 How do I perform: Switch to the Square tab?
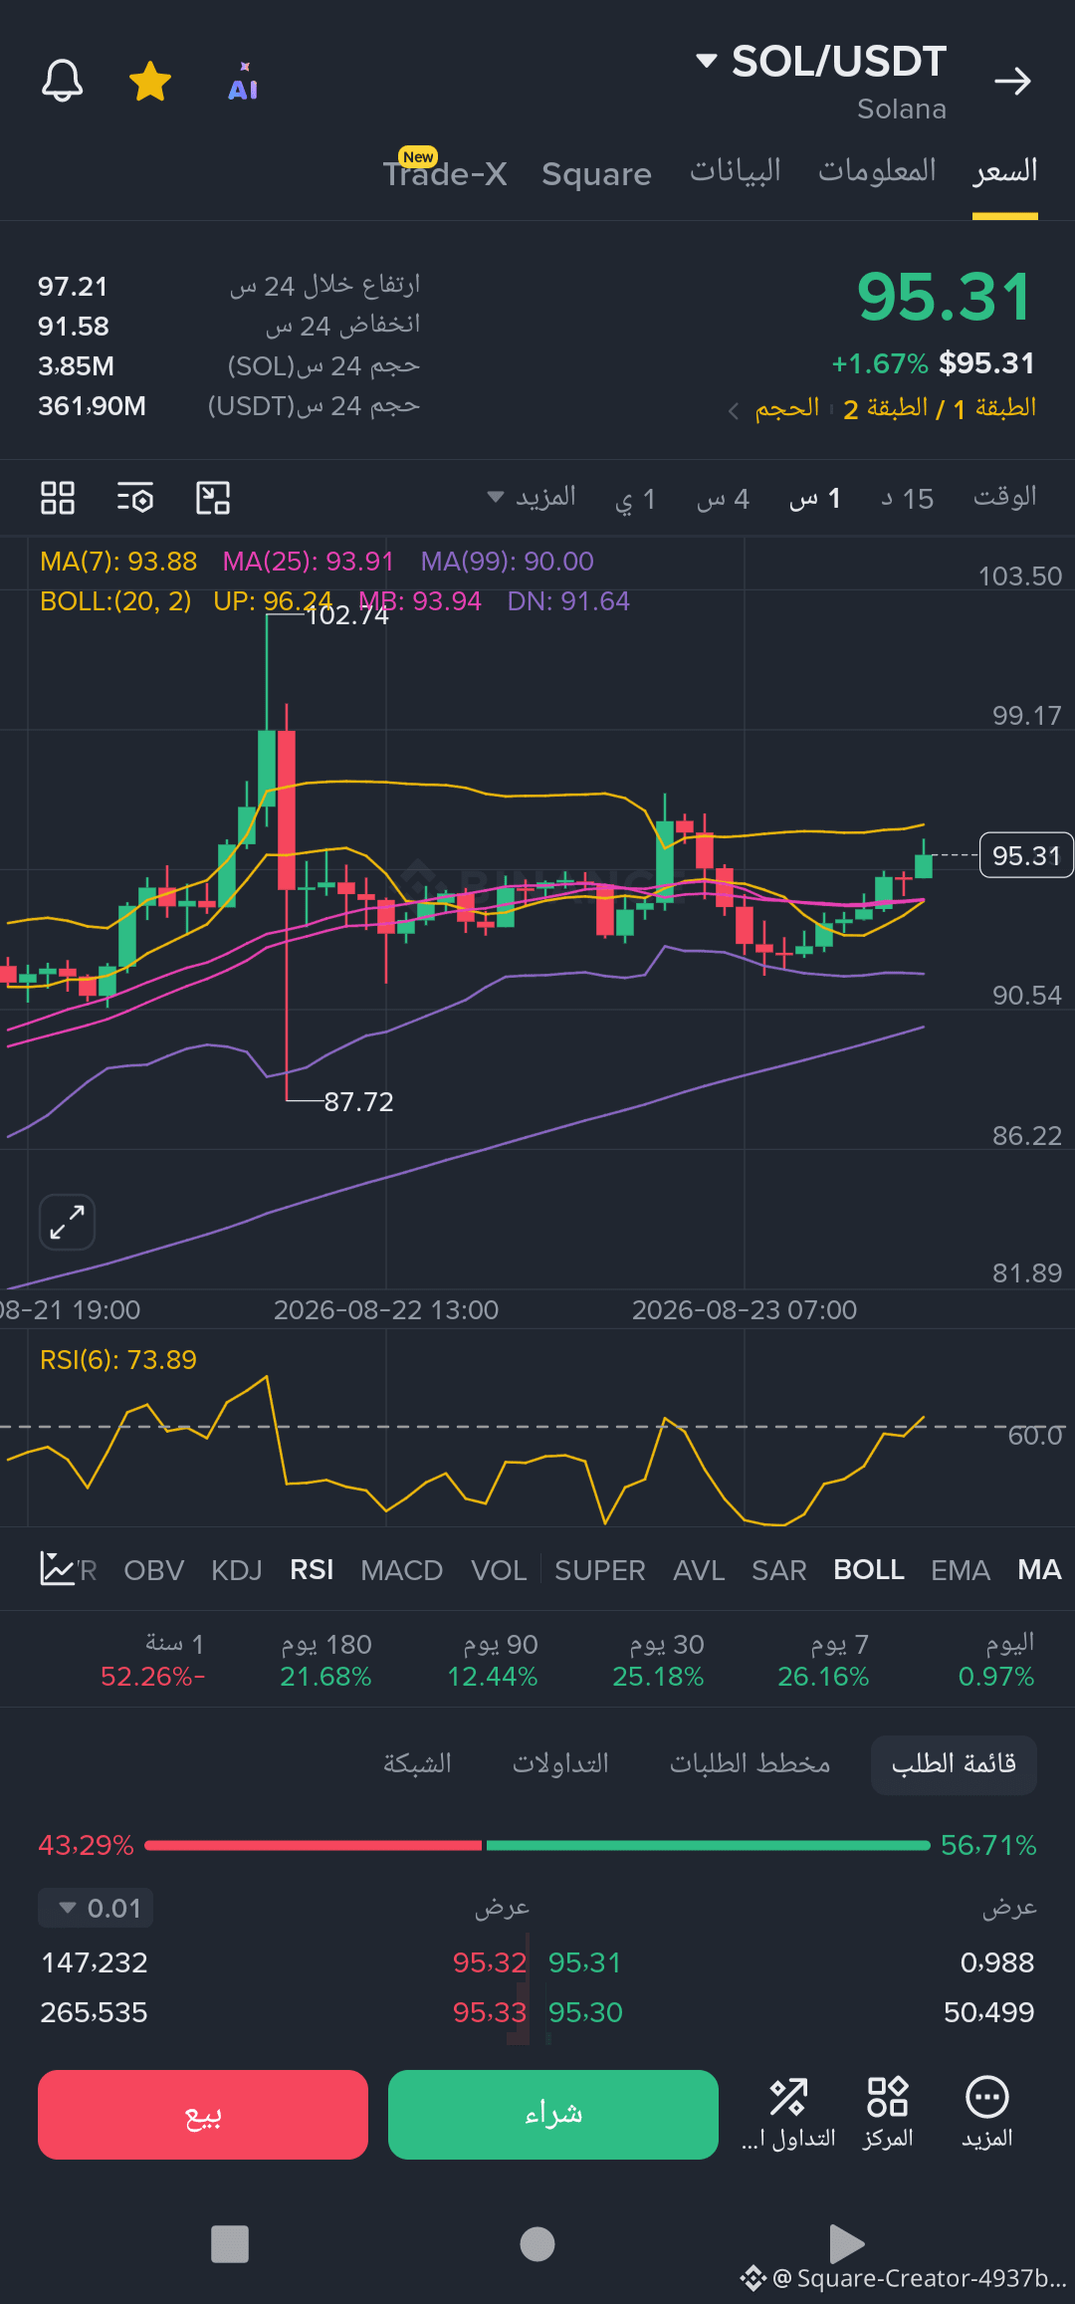click(x=596, y=173)
